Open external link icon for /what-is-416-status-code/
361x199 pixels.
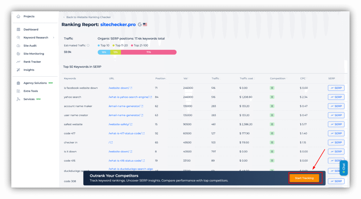click(144, 161)
